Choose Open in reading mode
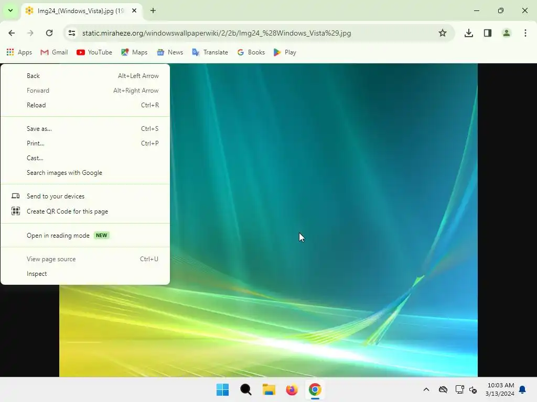The width and height of the screenshot is (537, 402). click(85, 236)
